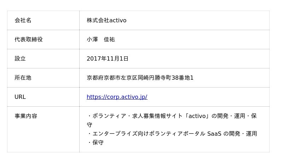Click the 「activo」 quoted site name
283x163 pixels.
(x=197, y=116)
